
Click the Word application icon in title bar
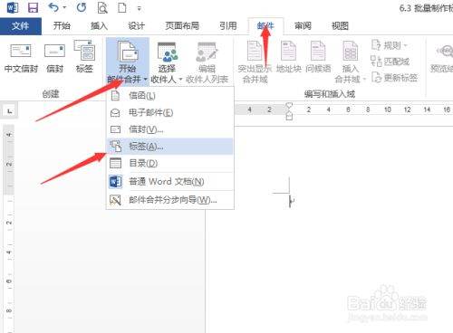(12, 7)
